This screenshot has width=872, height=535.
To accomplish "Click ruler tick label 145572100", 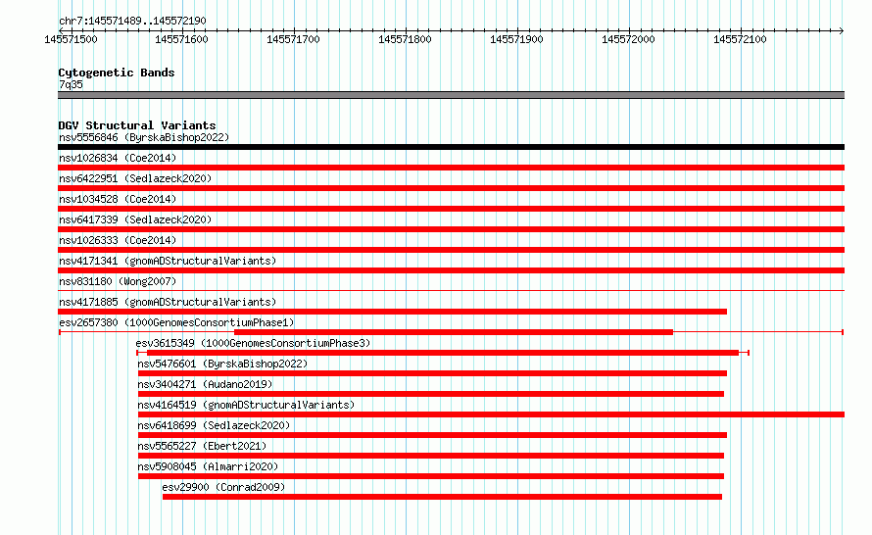I will 740,39.
